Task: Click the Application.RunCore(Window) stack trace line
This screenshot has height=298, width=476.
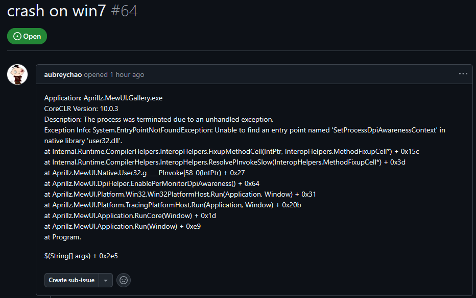Action: click(x=130, y=215)
